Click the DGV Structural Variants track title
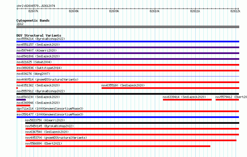The height and width of the screenshot is (157, 247). tap(39, 35)
